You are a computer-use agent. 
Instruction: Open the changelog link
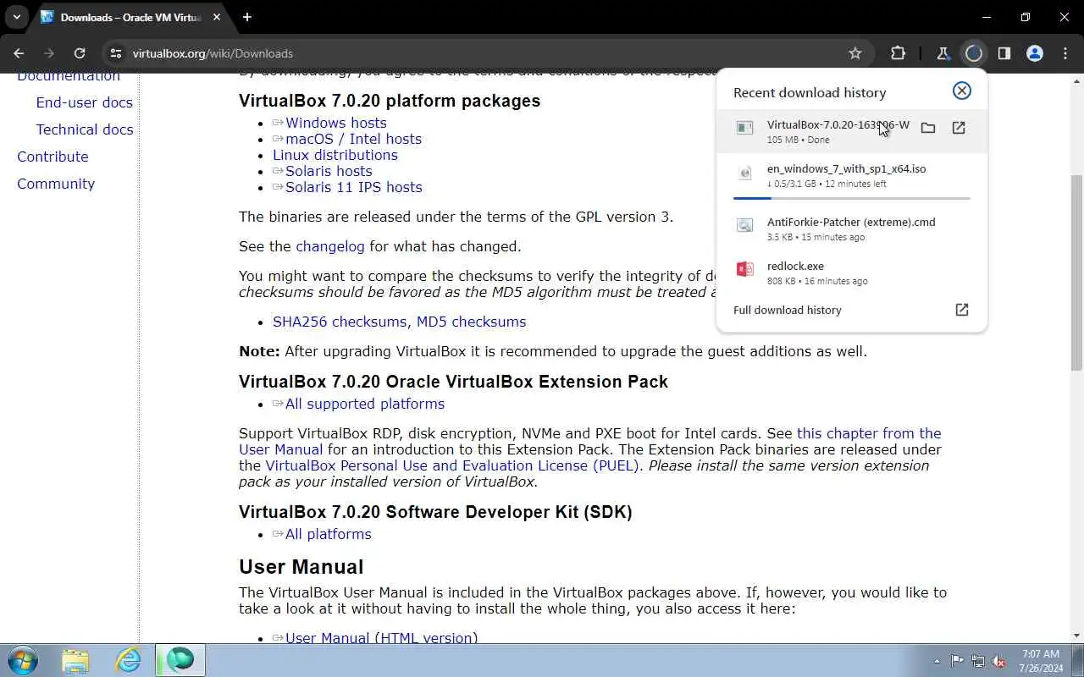tap(329, 246)
